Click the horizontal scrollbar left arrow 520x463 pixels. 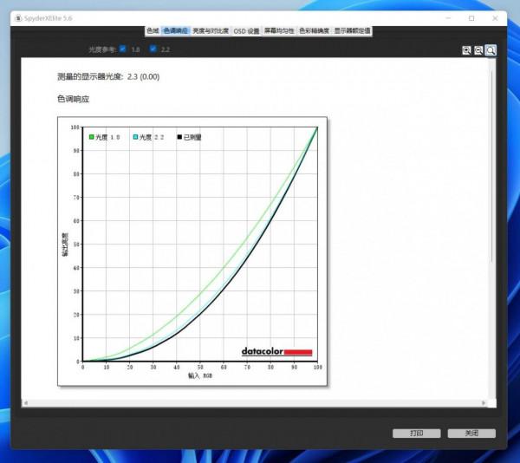[25, 402]
